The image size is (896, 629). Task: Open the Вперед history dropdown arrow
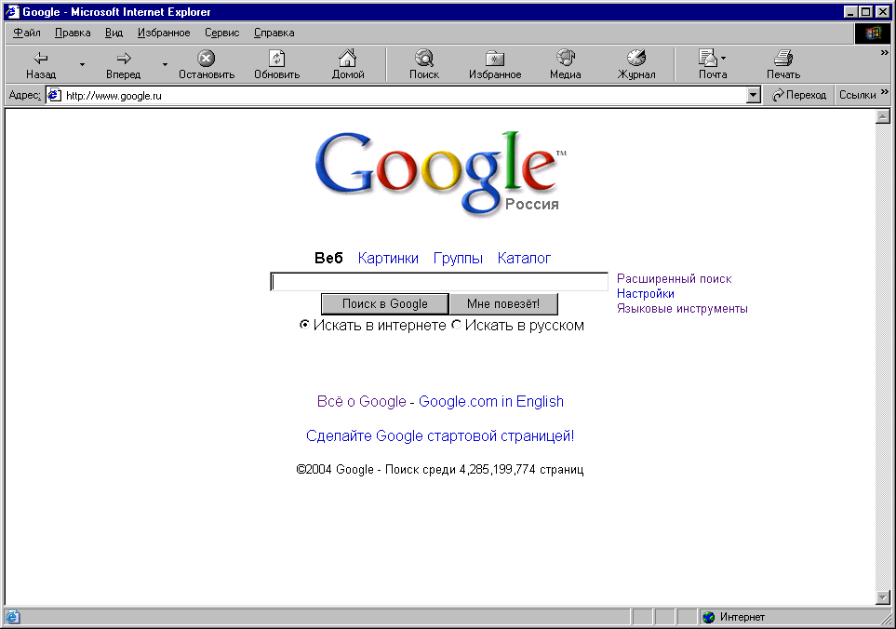[x=165, y=64]
